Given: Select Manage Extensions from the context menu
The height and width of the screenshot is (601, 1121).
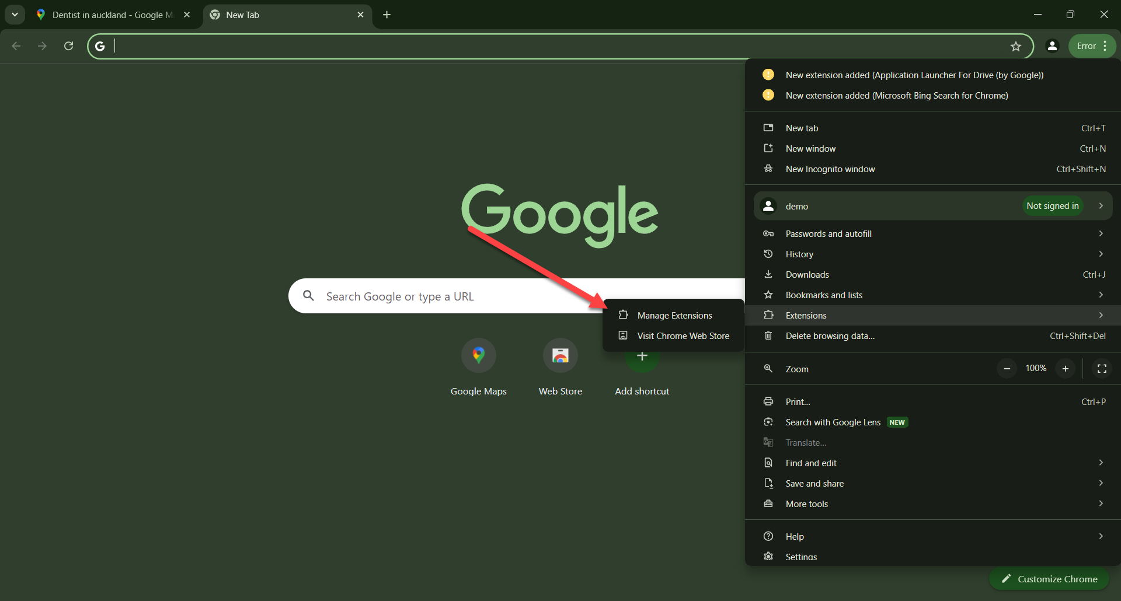Looking at the screenshot, I should [675, 315].
